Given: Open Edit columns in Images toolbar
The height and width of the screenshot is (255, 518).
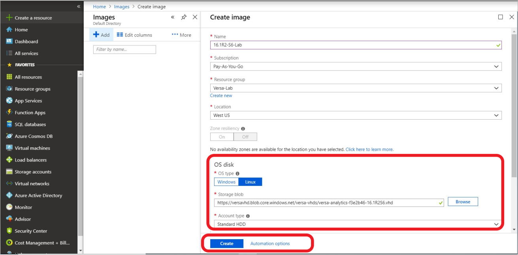Looking at the screenshot, I should [x=134, y=35].
